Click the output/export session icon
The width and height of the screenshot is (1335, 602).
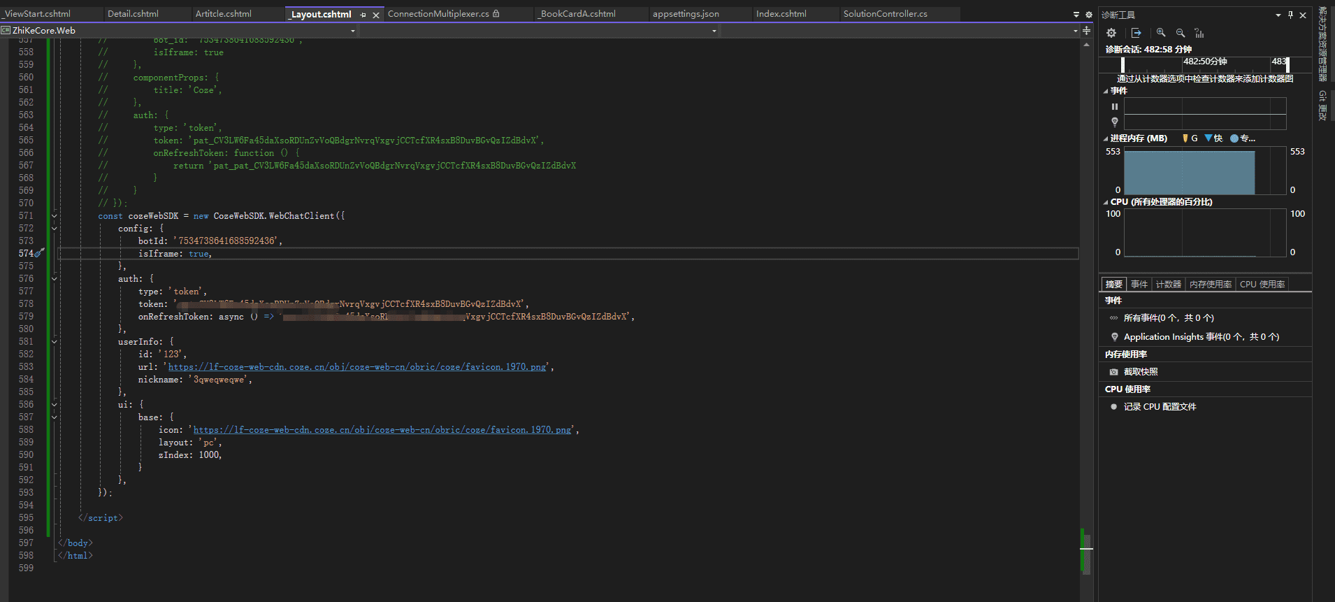(1136, 33)
